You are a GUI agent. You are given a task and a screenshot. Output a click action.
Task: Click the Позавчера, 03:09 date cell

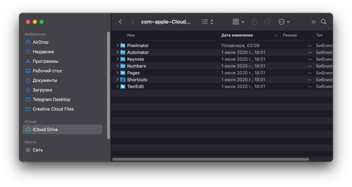tap(240, 45)
